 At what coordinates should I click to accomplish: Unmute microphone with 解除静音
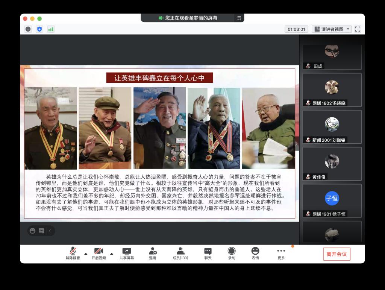73,254
